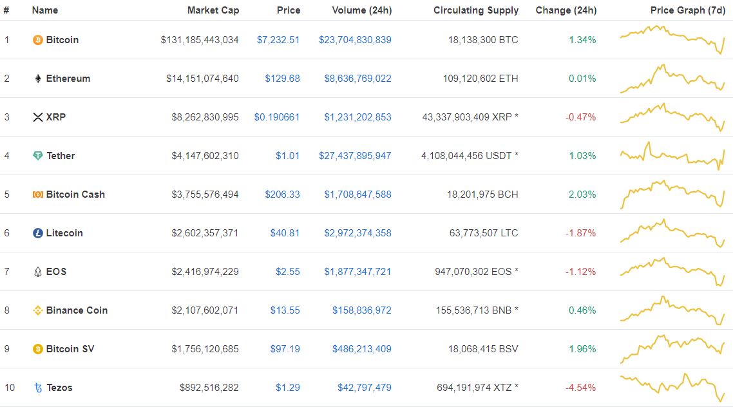
Task: Sort by Circulating Supply column header
Action: click(476, 10)
